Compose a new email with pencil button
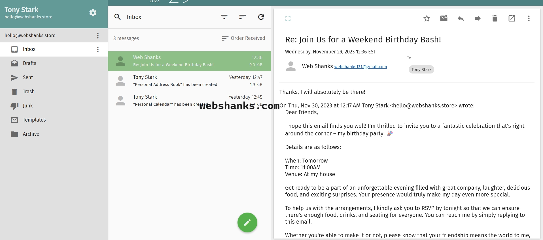 tap(247, 222)
